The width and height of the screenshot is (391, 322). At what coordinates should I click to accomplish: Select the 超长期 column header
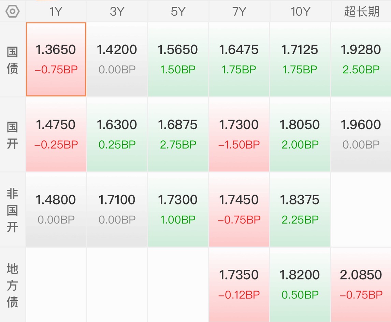[361, 12]
